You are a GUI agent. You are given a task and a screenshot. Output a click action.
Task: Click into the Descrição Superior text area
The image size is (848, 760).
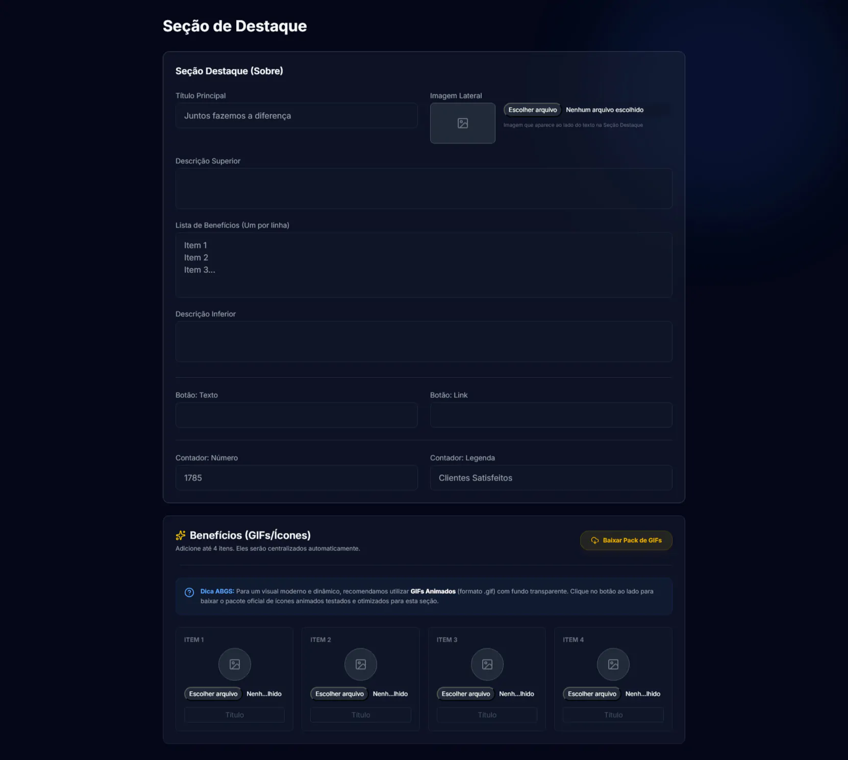point(423,188)
